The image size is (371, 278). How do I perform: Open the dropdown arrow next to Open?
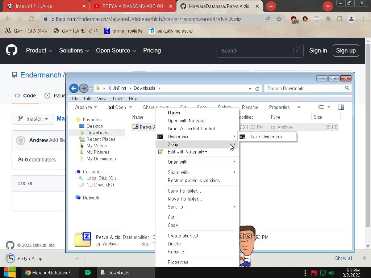point(130,107)
